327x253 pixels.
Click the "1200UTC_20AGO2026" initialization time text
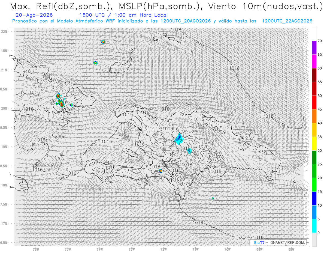186,21
